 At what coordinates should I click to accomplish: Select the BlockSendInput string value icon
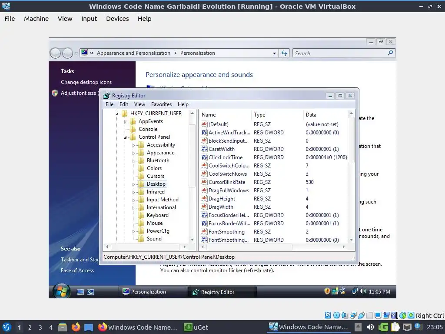204,140
